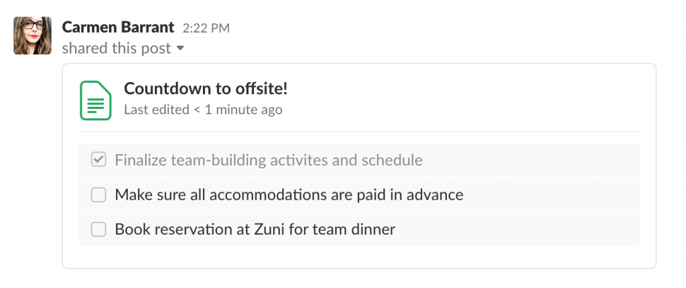Viewport: 686px width, 288px height.
Task: Click the 2:22 PM message timestamp
Action: click(x=206, y=28)
